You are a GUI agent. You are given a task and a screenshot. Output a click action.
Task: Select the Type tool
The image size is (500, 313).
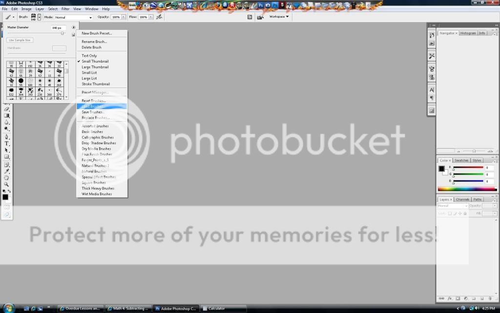(x=6, y=144)
